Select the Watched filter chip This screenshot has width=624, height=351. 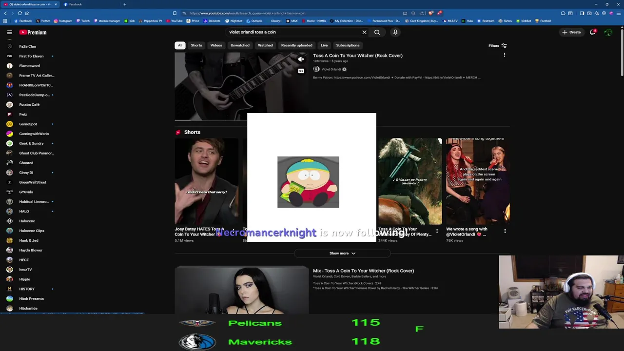coord(265,45)
